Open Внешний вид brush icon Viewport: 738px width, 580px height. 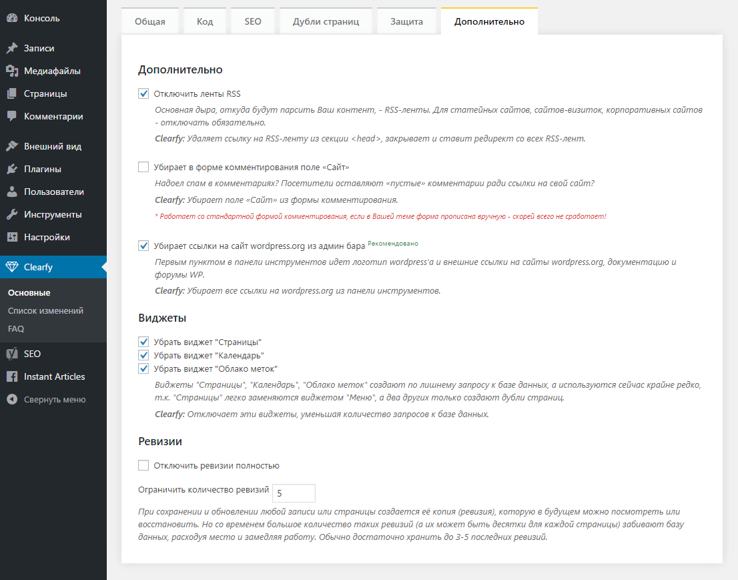pos(12,146)
